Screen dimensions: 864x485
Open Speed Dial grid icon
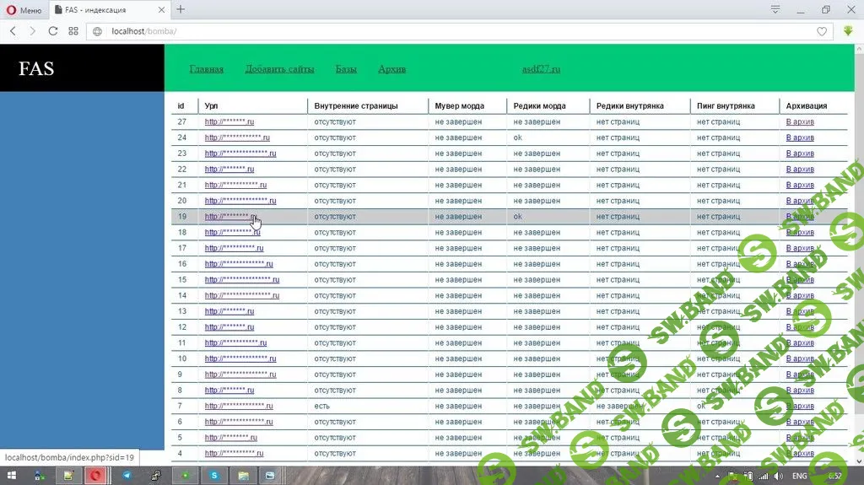point(73,31)
